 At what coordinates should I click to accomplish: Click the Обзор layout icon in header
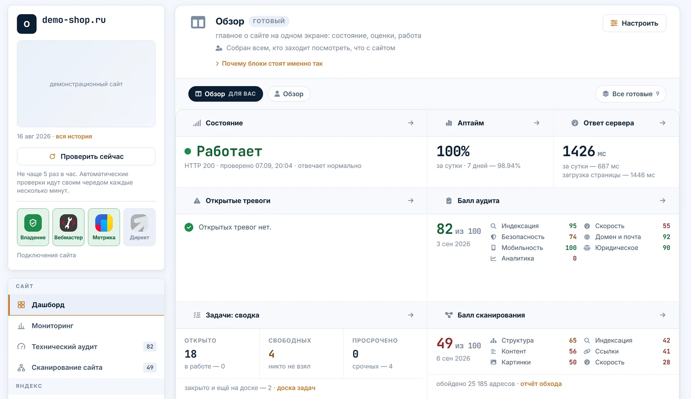point(198,22)
